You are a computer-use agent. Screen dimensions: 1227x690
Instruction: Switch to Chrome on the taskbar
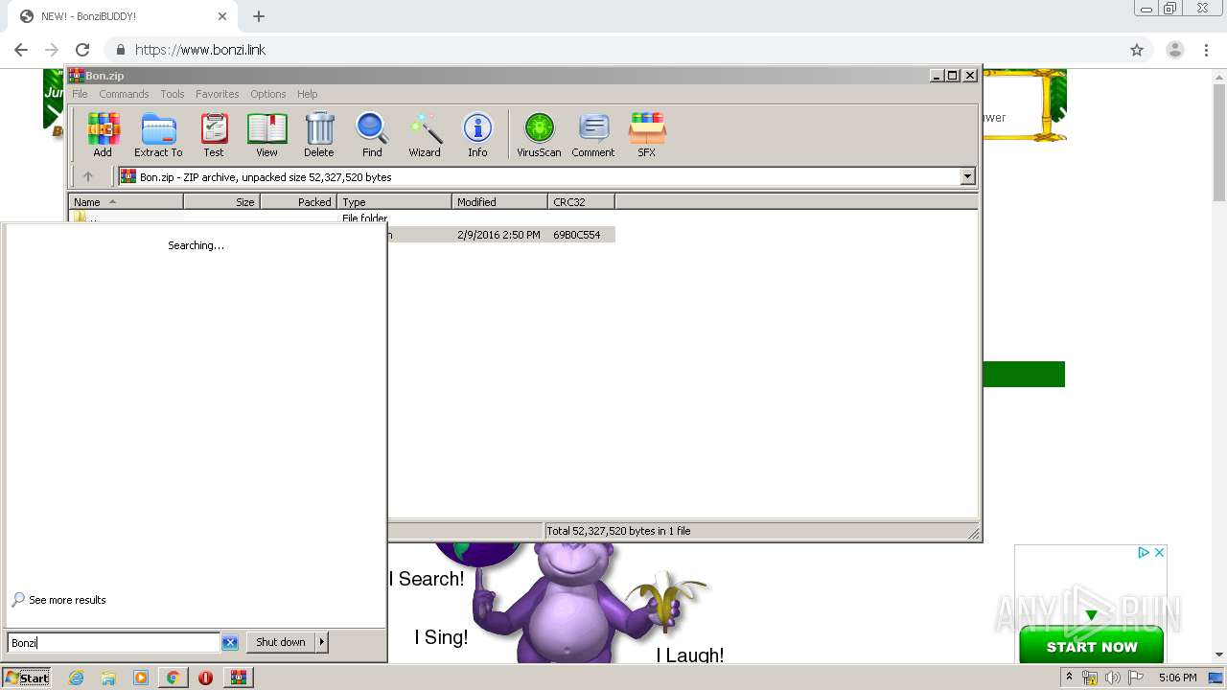173,678
